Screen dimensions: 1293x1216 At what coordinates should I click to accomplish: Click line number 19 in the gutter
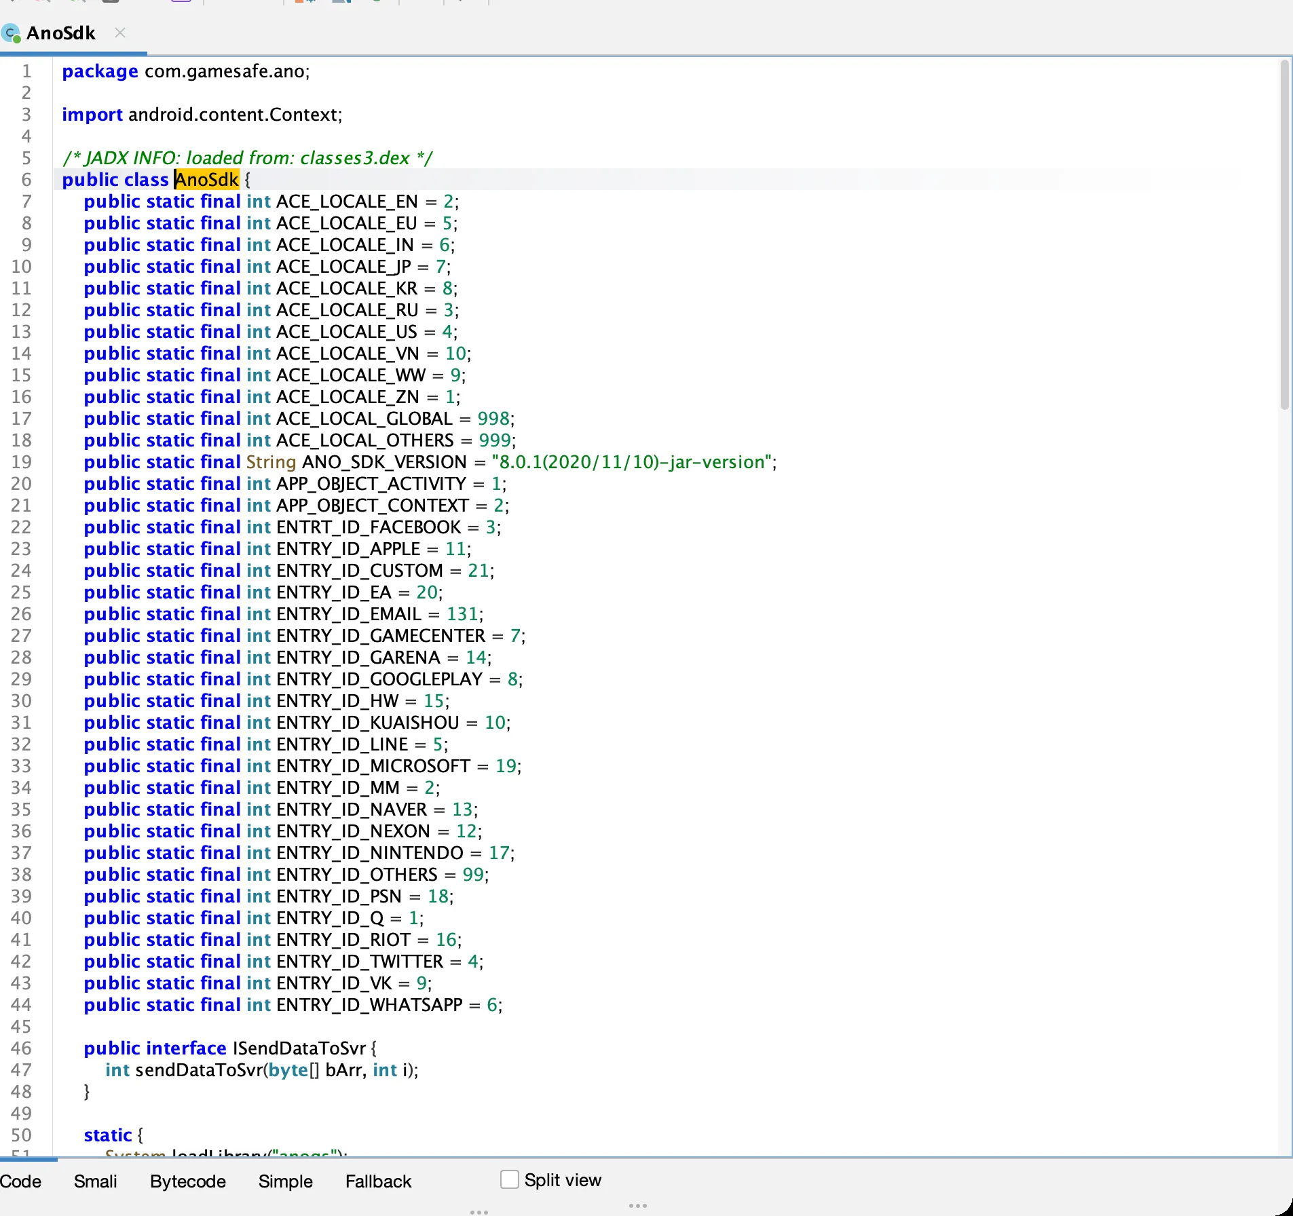tap(21, 462)
